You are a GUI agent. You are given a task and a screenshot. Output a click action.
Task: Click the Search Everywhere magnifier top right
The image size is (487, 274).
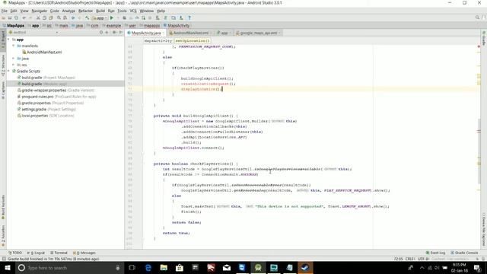pyautogui.click(x=477, y=18)
